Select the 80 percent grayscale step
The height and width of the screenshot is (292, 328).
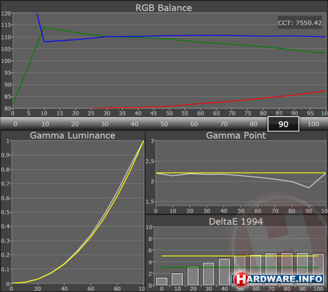[x=253, y=124]
